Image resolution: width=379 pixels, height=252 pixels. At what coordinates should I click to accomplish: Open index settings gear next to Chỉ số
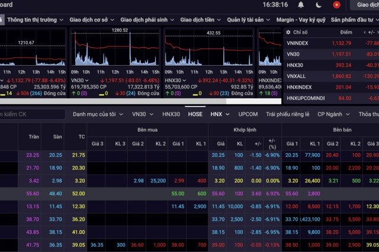(288, 33)
